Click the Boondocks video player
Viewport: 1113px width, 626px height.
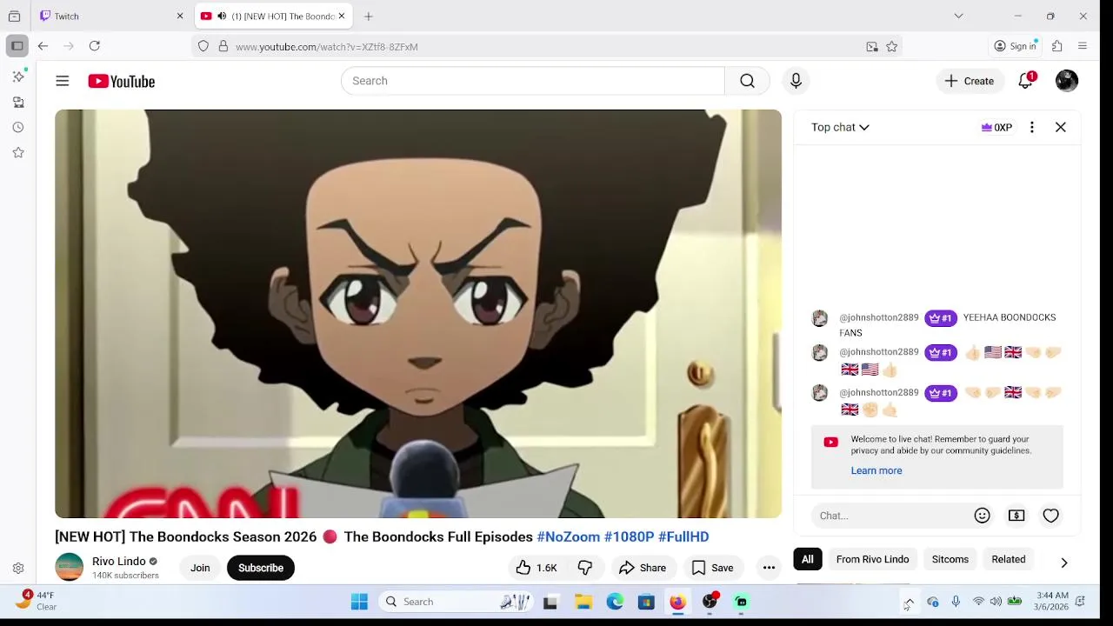pos(418,314)
